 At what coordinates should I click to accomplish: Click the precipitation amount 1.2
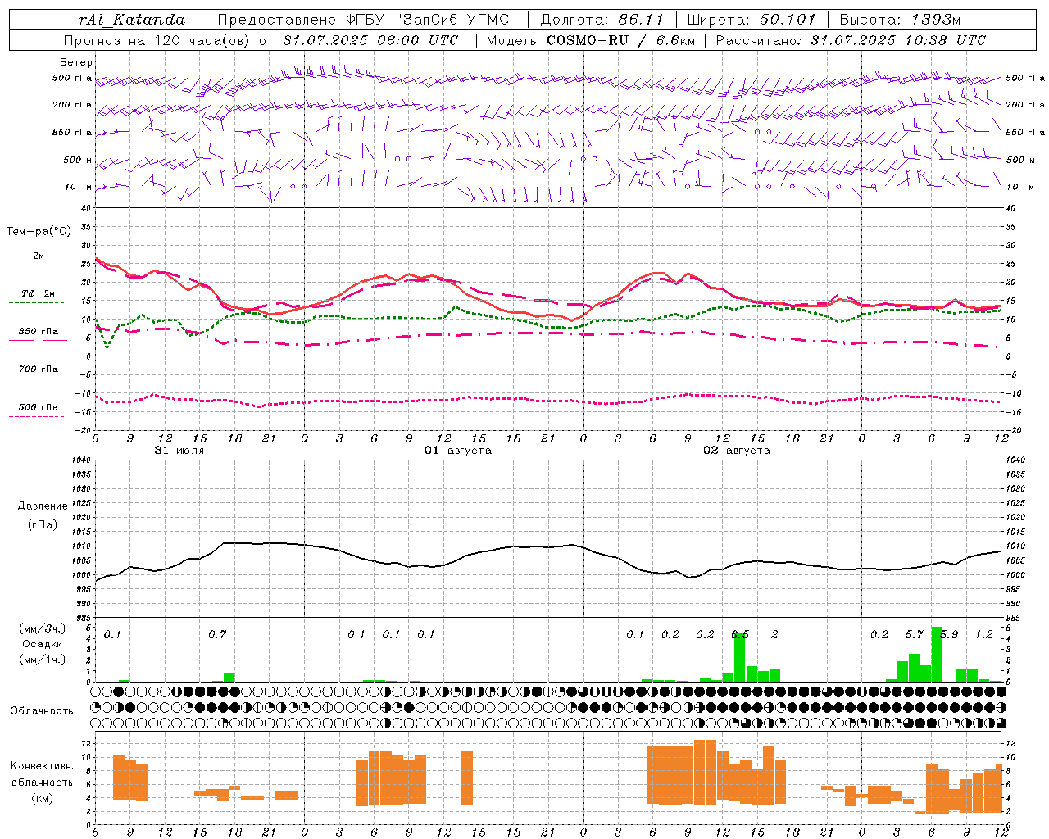pyautogui.click(x=984, y=635)
